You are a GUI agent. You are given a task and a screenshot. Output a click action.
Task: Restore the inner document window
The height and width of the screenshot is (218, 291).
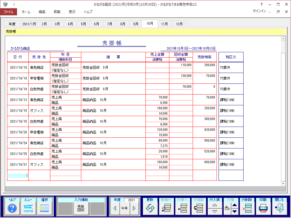[x=278, y=11]
